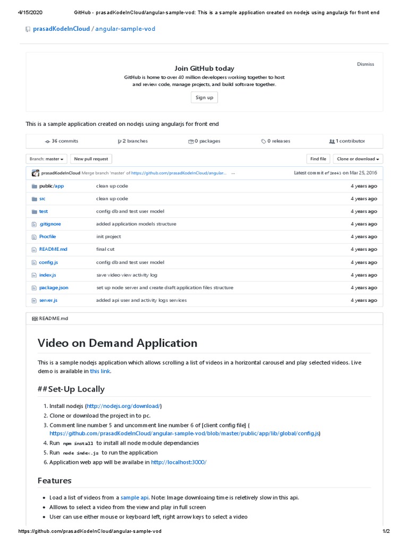Viewport: 408px width, 544px height.
Task: View the 36 commits history
Action: click(65, 141)
